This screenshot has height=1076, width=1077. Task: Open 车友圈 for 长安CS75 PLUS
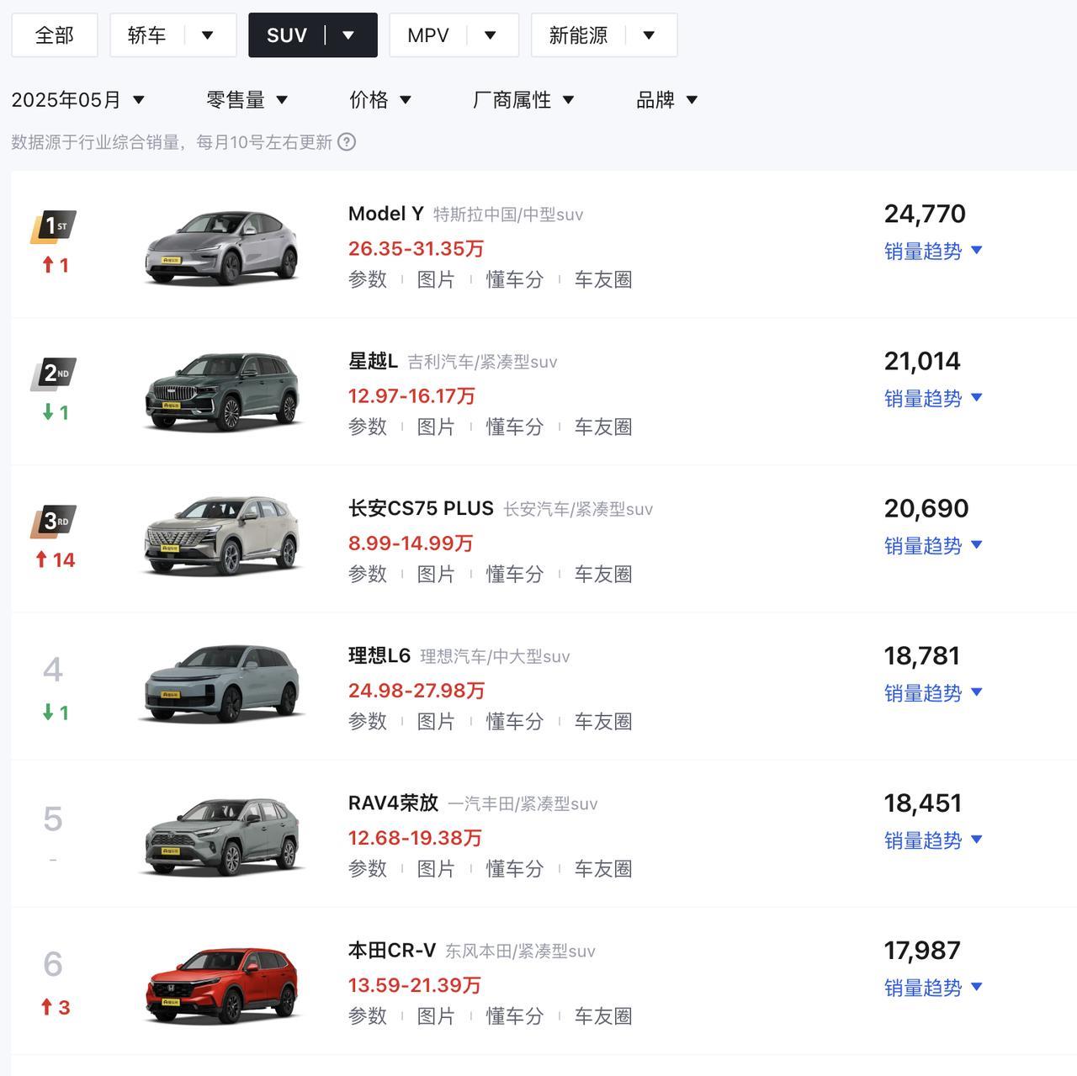(603, 574)
